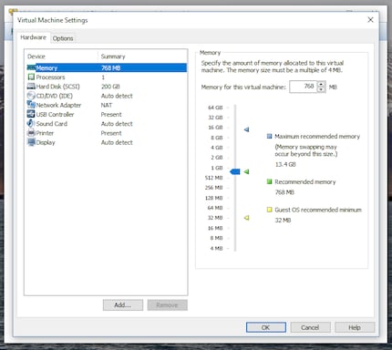The width and height of the screenshot is (392, 350).
Task: Click the Remove button
Action: click(x=168, y=305)
